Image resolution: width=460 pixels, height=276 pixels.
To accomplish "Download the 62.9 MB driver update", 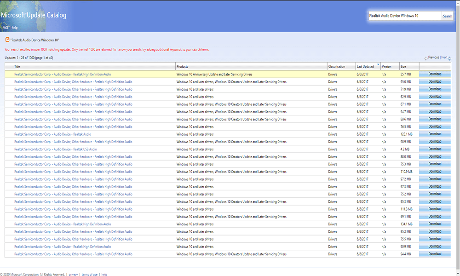I will coord(435,97).
